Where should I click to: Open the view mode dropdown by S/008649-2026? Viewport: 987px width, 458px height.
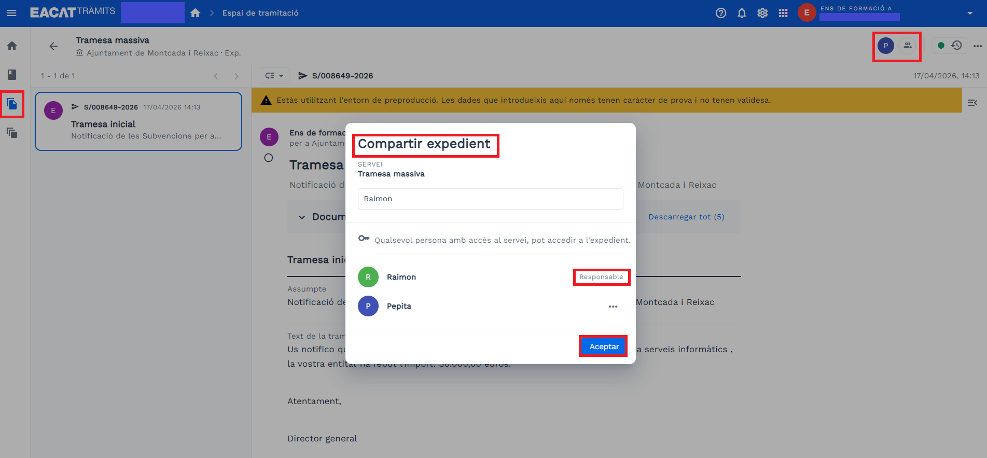274,76
